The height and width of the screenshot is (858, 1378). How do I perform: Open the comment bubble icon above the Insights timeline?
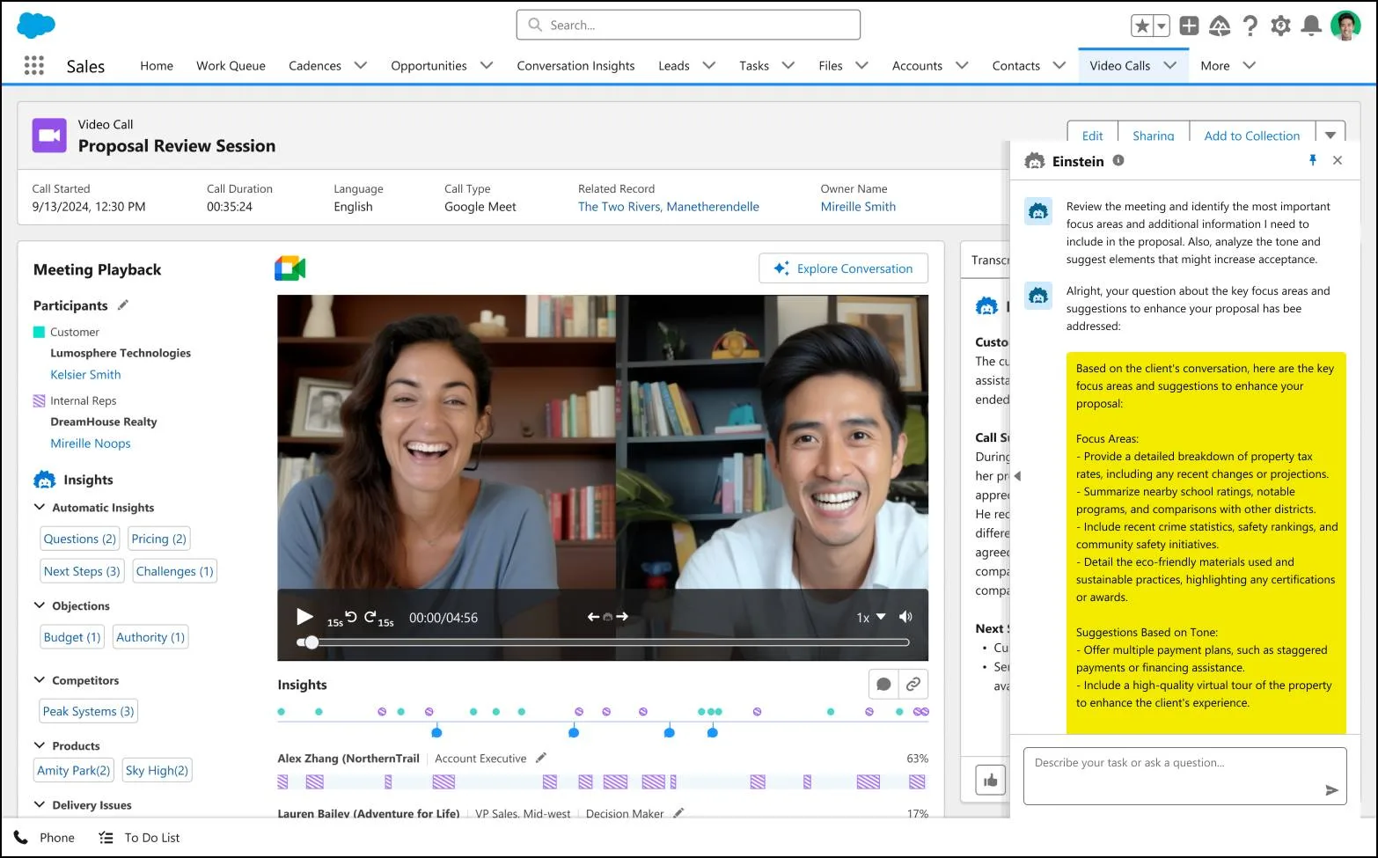[x=883, y=685]
